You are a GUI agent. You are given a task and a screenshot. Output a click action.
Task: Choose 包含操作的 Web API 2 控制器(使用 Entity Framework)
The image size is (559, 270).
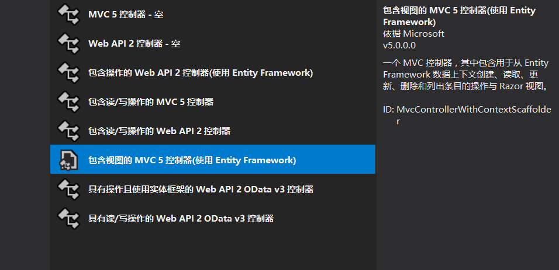(201, 72)
